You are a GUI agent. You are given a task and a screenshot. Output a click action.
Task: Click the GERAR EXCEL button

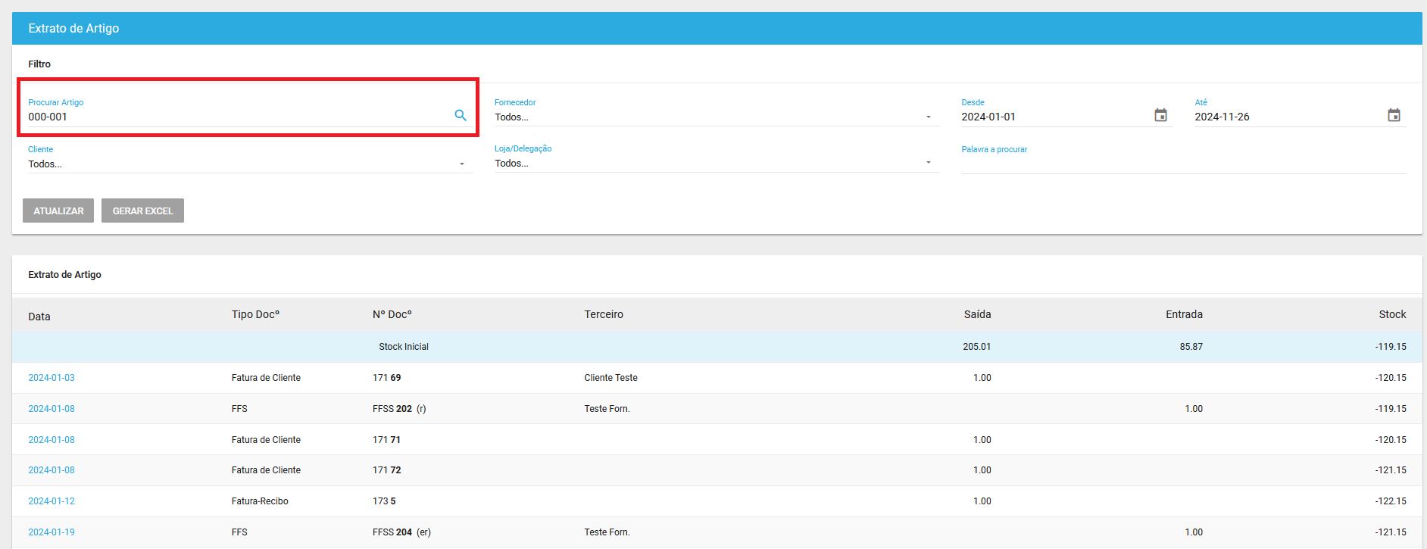142,211
